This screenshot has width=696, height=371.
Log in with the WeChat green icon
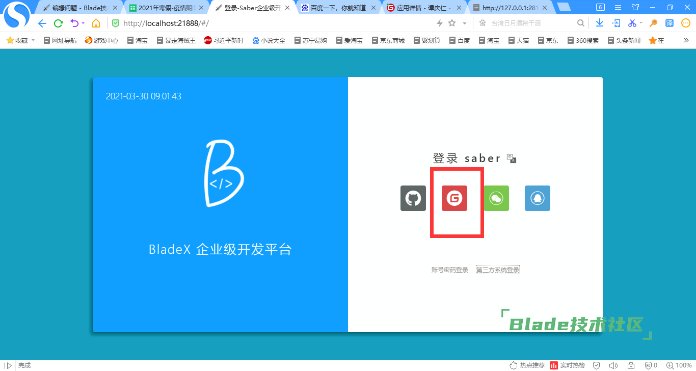pyautogui.click(x=496, y=198)
